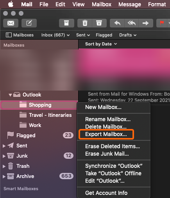Image resolution: width=170 pixels, height=198 pixels.
Task: Expand the Archive mailbox triangle
Action: click(4, 176)
